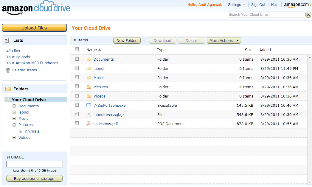Click the Size column header
Viewport: 312px width, 187px height.
(x=249, y=50)
